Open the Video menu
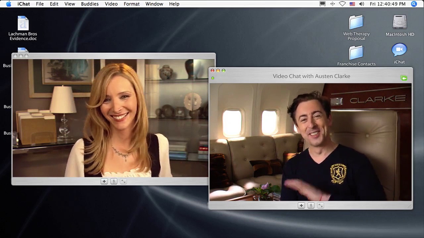Viewport: 424px width, 238px height. point(111,4)
